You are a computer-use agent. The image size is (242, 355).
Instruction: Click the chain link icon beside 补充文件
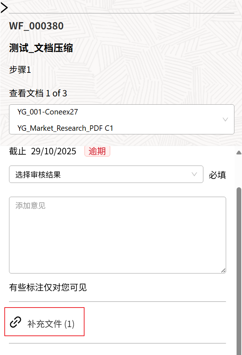click(x=15, y=322)
